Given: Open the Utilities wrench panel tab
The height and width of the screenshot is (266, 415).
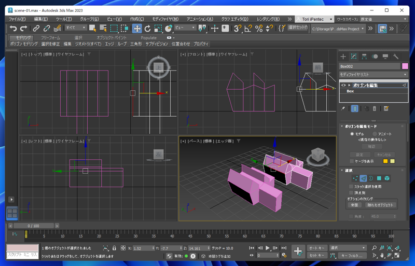Looking at the screenshot, I should coord(396,57).
